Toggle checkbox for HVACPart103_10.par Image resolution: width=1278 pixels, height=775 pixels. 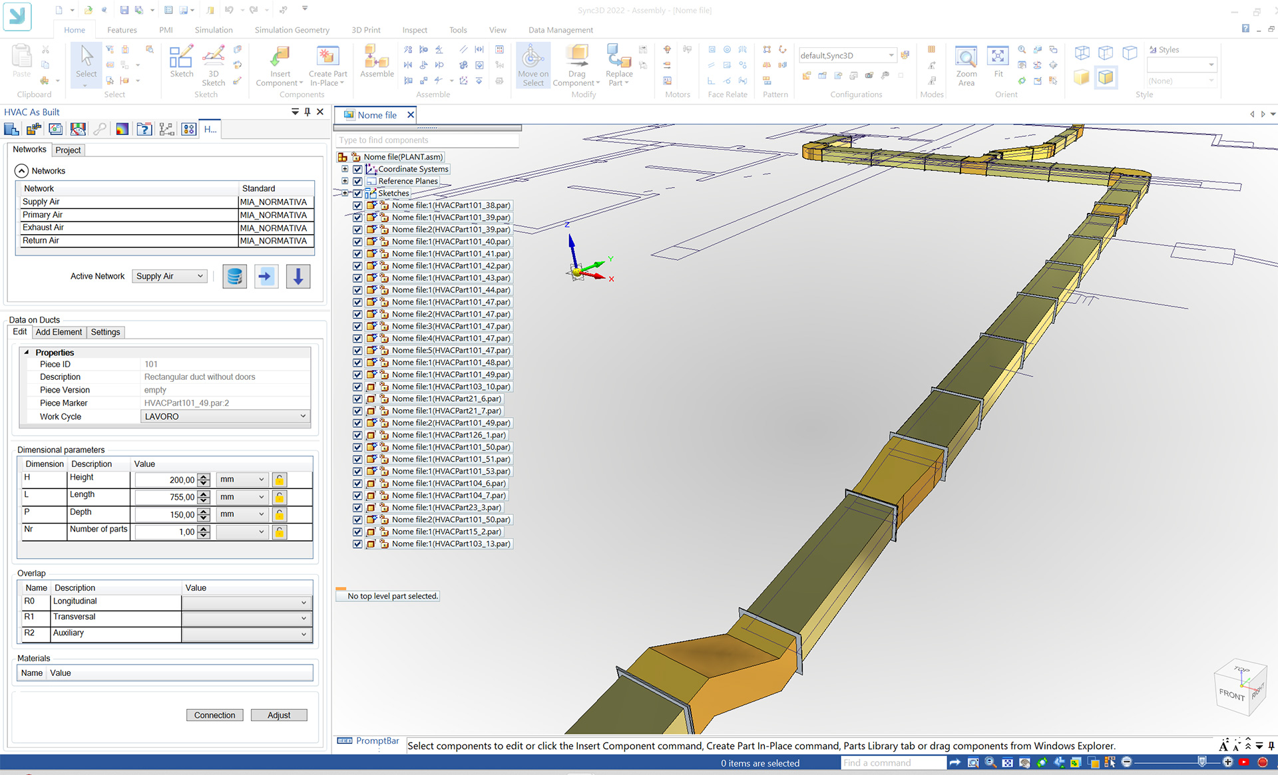pyautogui.click(x=357, y=387)
